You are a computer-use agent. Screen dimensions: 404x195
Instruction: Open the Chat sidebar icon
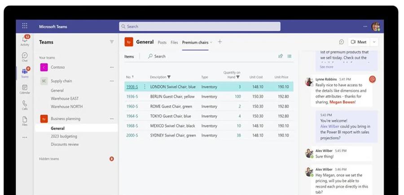click(x=25, y=57)
